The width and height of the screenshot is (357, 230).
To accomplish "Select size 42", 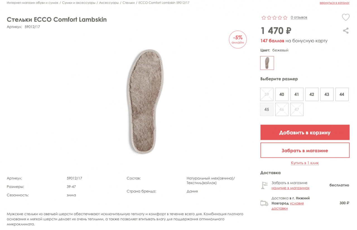I will tap(312, 94).
